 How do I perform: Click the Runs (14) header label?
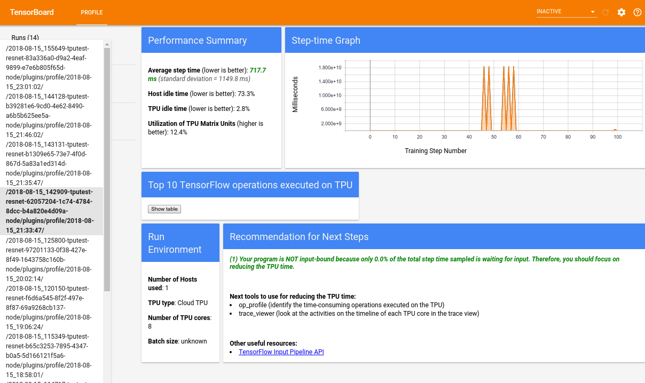(x=25, y=38)
